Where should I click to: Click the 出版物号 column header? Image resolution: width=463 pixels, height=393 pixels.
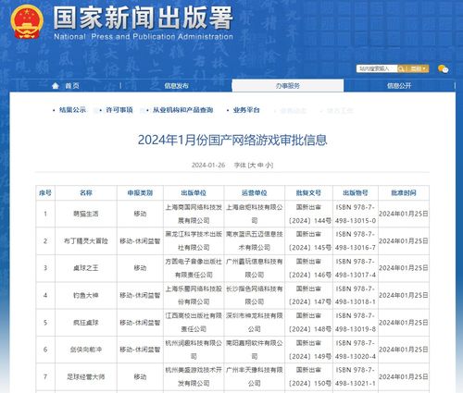click(x=356, y=193)
